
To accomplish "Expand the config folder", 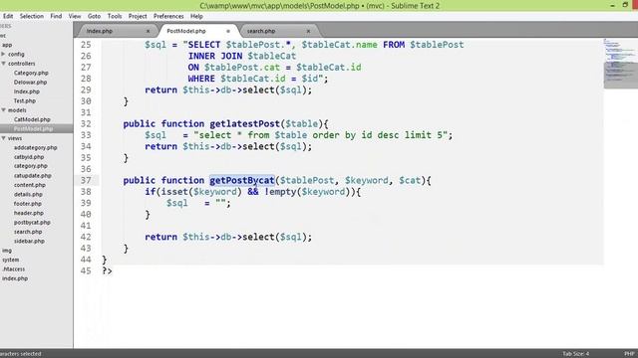I will click(3, 54).
